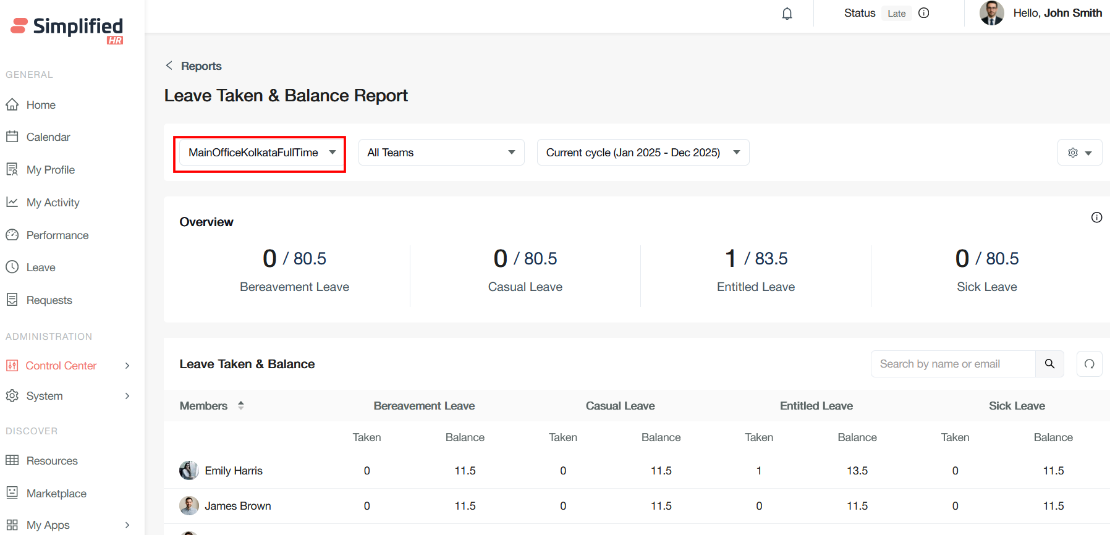Viewport: 1110px width, 535px height.
Task: Open the settings gear dropdown
Action: pyautogui.click(x=1080, y=153)
